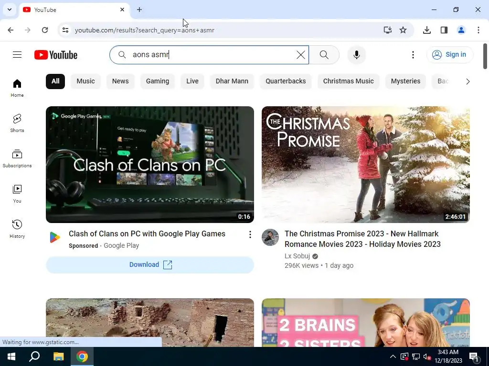The width and height of the screenshot is (489, 366).
Task: Click the Sign in button
Action: 450,55
